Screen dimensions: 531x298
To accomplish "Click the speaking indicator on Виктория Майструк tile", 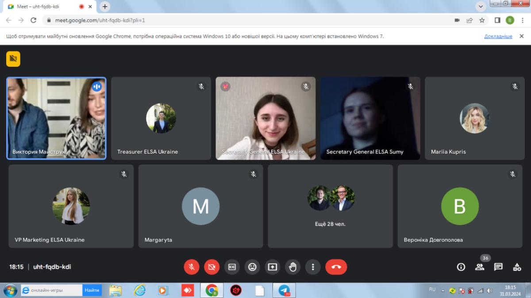I will pyautogui.click(x=96, y=87).
